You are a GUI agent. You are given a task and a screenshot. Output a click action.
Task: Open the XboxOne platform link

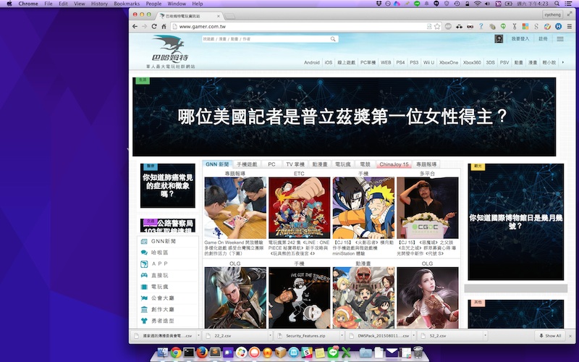(x=449, y=62)
